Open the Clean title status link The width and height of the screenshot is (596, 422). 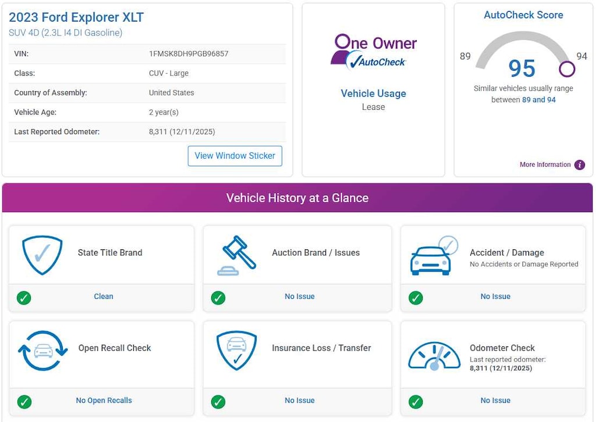104,296
